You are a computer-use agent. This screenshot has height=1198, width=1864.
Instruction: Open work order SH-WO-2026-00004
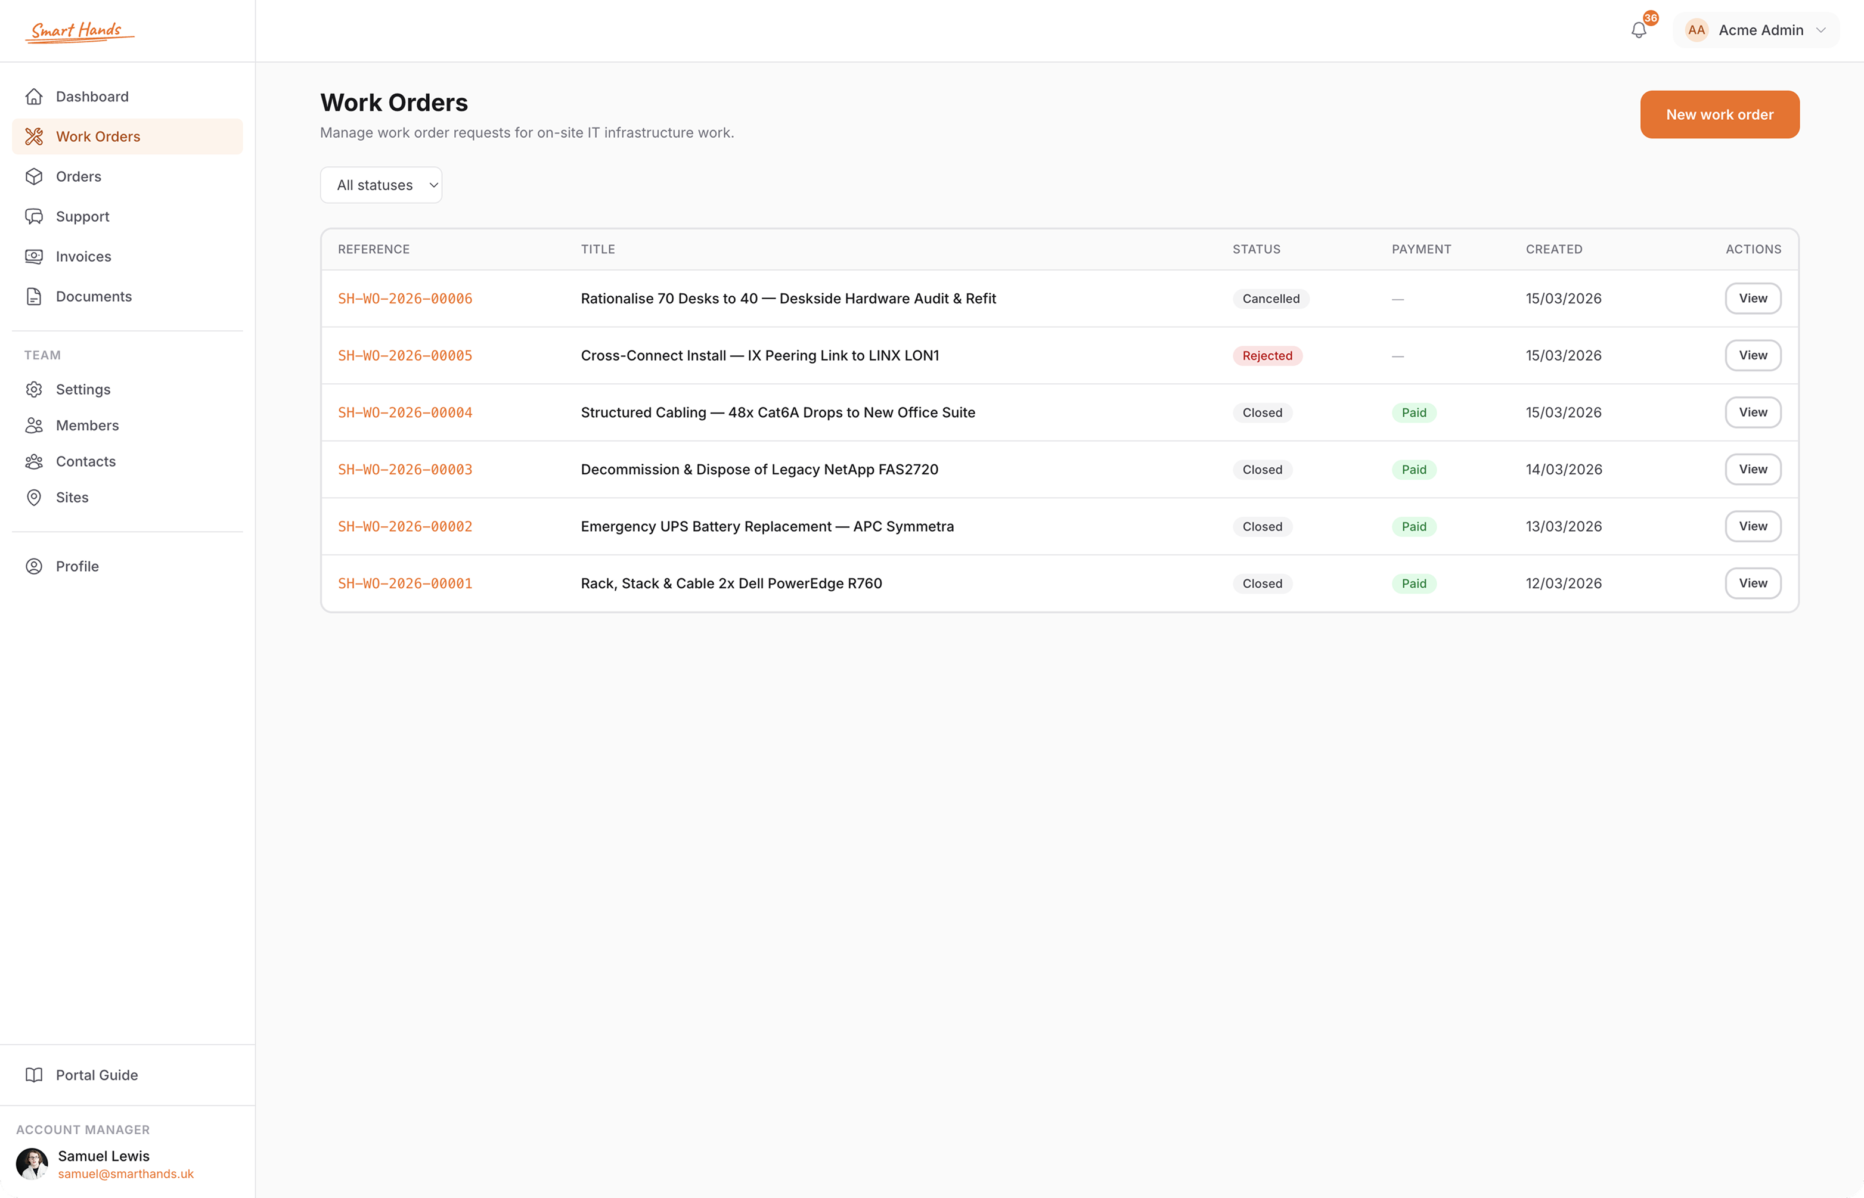405,412
